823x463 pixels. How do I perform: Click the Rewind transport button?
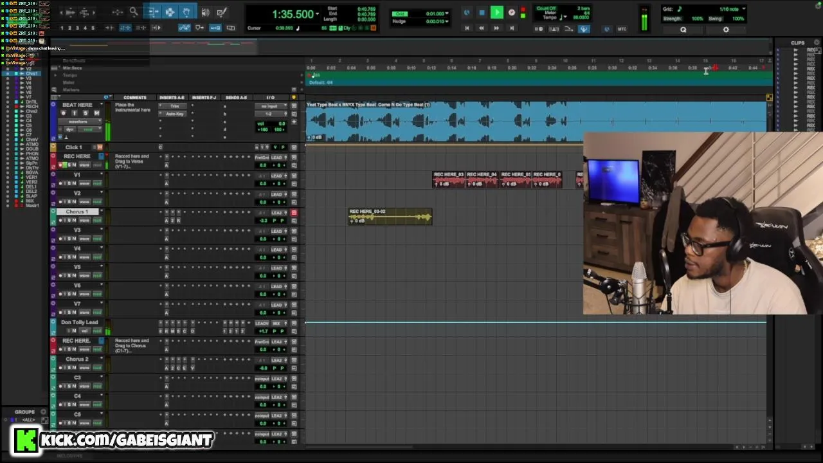482,28
